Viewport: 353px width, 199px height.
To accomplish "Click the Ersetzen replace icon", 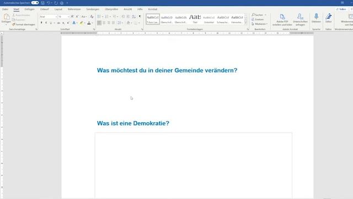I will pos(253,19).
